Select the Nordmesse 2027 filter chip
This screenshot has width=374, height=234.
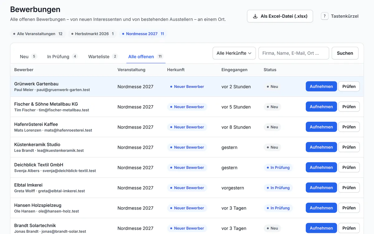coord(143,34)
